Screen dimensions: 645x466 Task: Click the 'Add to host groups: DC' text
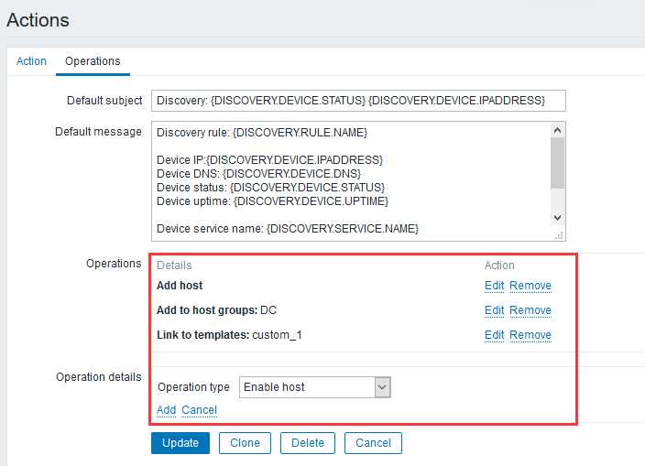(x=216, y=310)
